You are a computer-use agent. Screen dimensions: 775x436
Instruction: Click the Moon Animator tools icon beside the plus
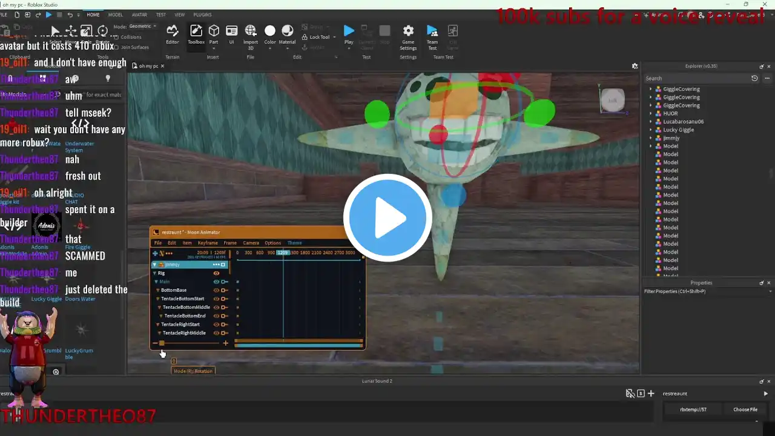click(162, 253)
